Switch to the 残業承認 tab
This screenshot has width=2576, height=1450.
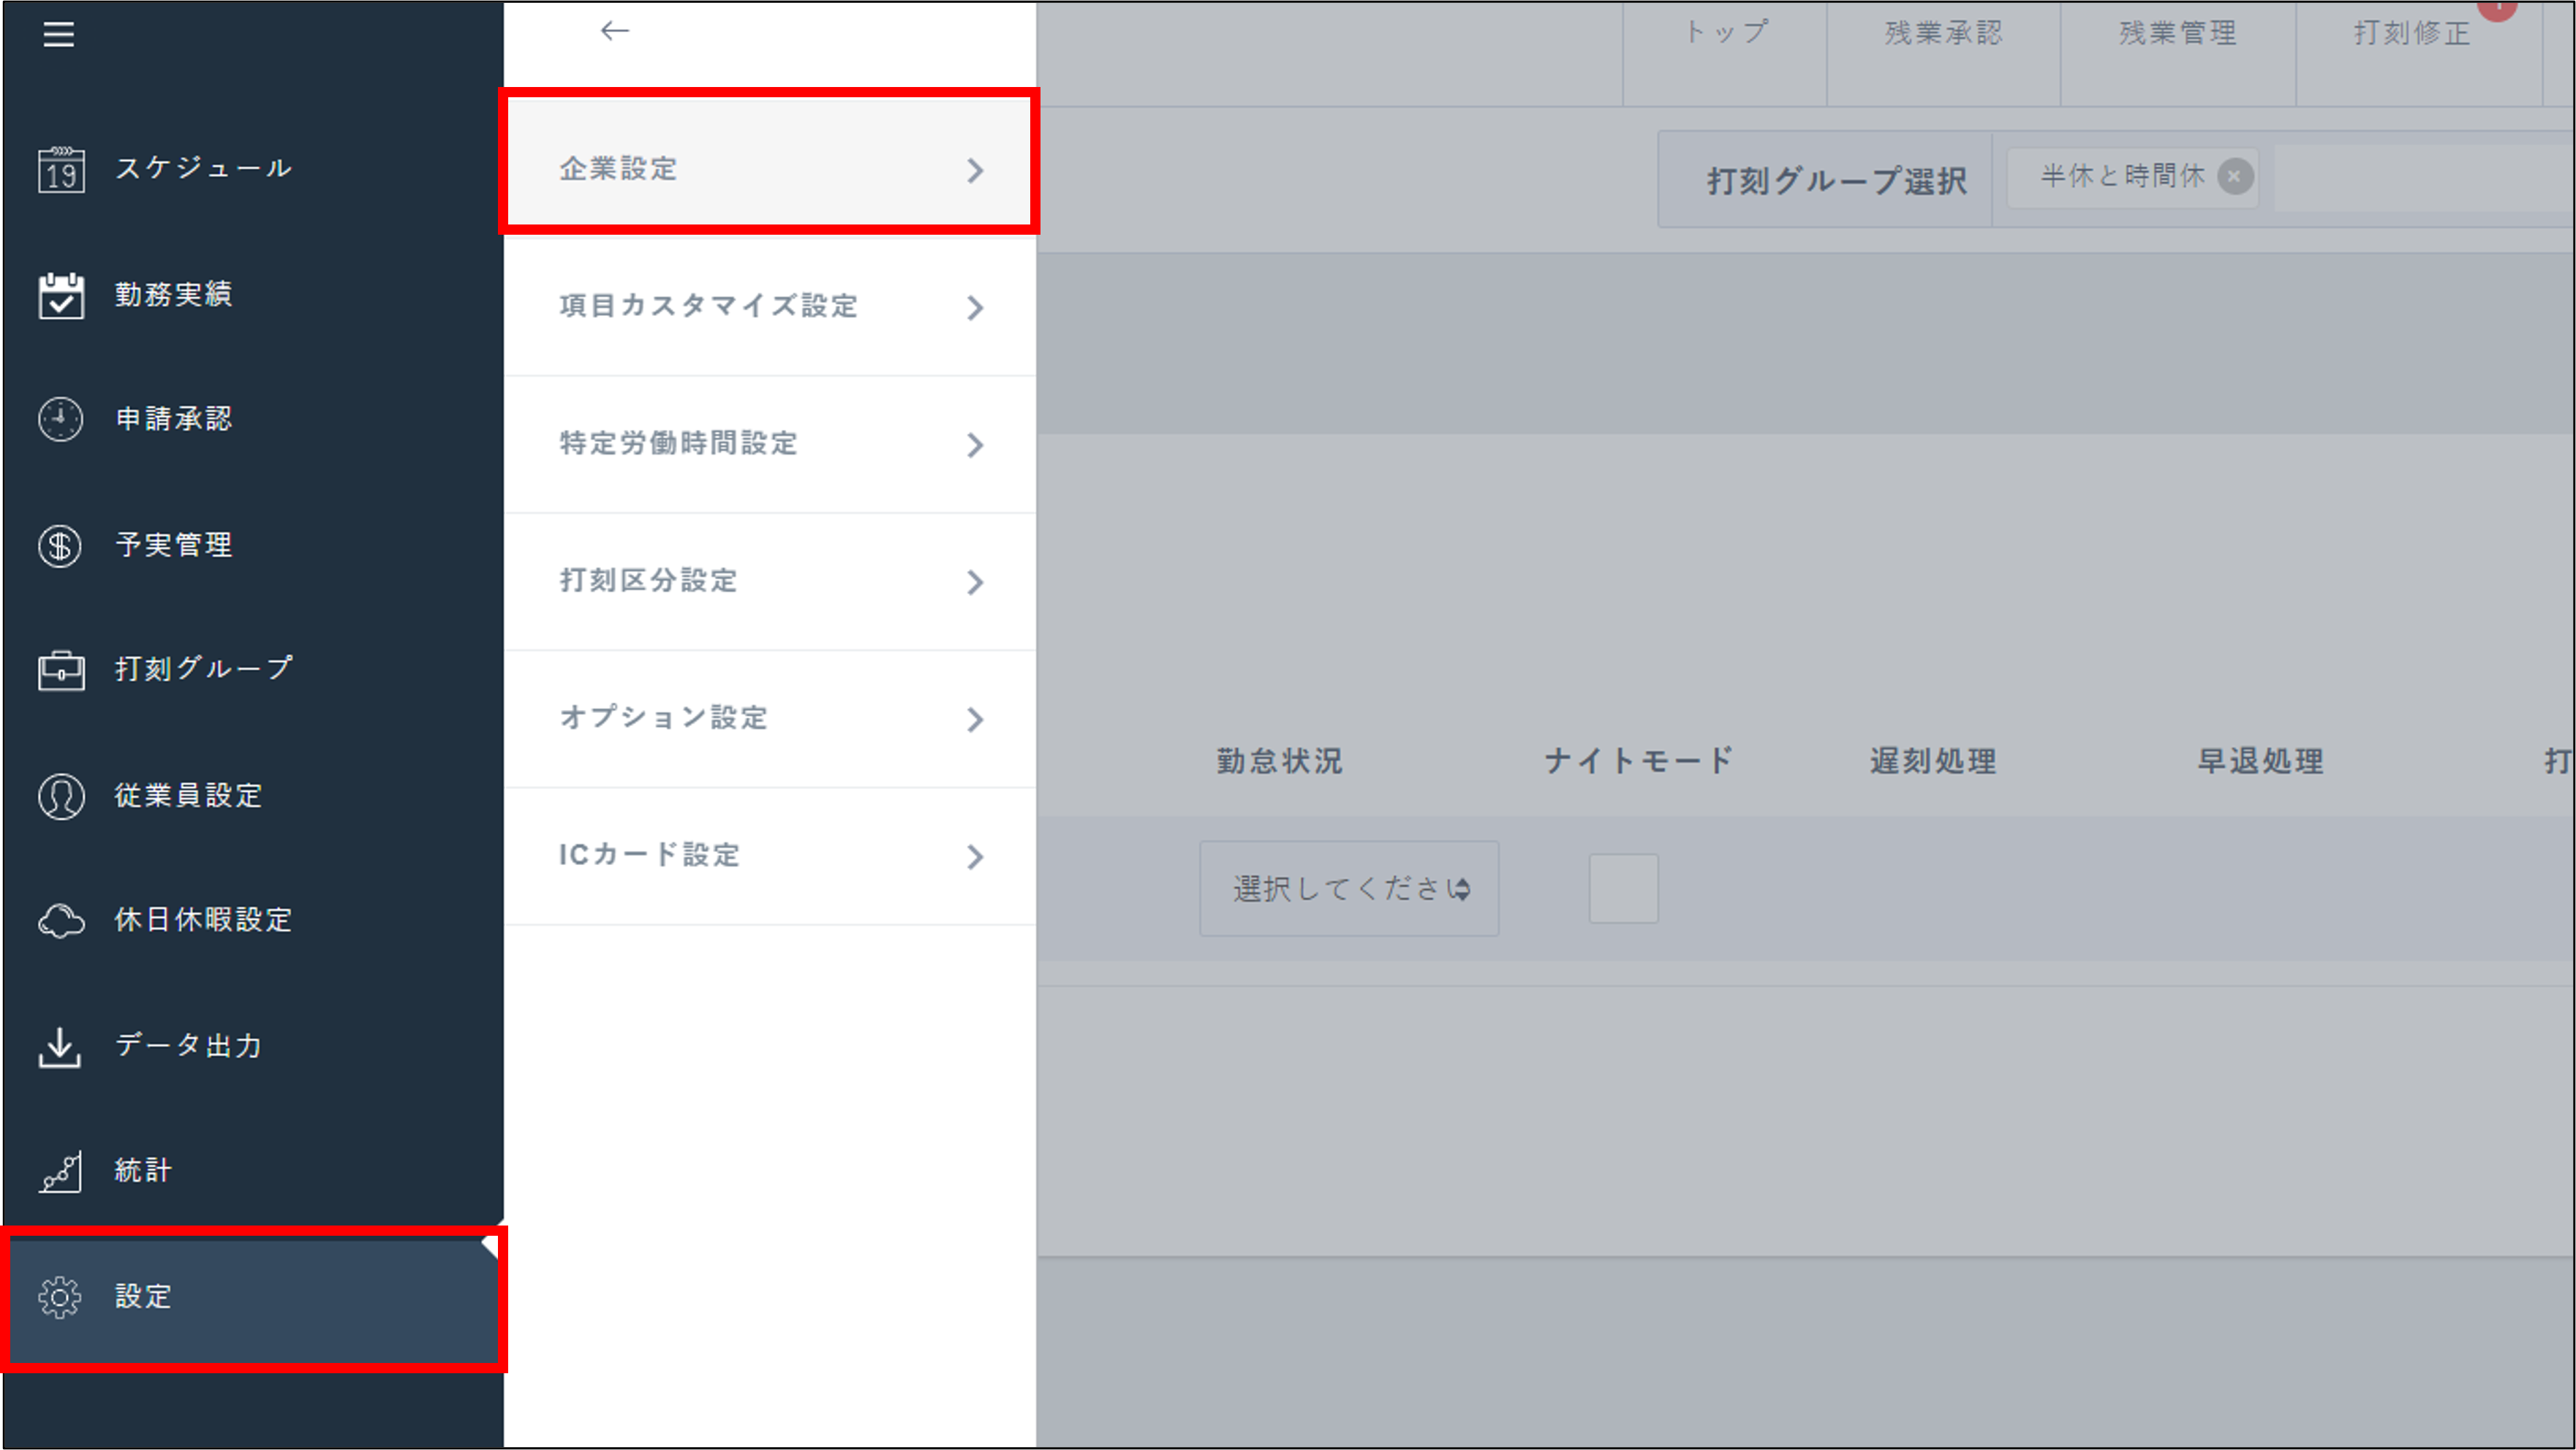[1942, 34]
